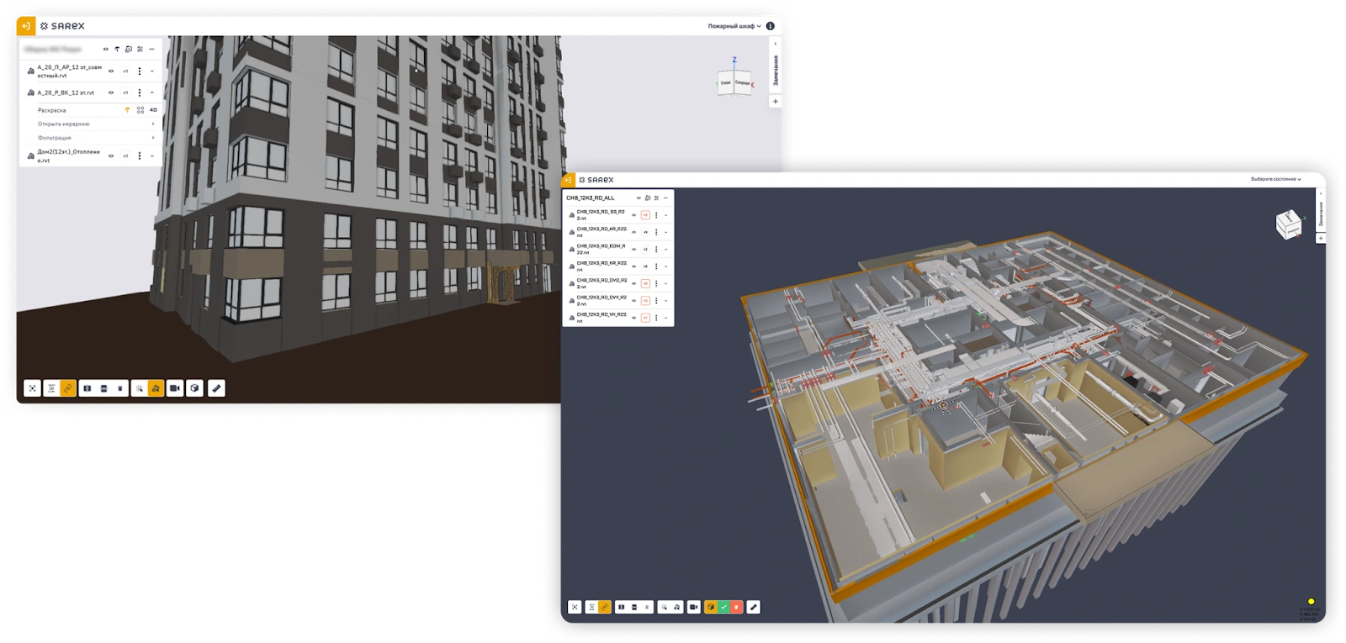Click the ruler measurement tool in left viewer
The height and width of the screenshot is (643, 1346).
tap(216, 388)
